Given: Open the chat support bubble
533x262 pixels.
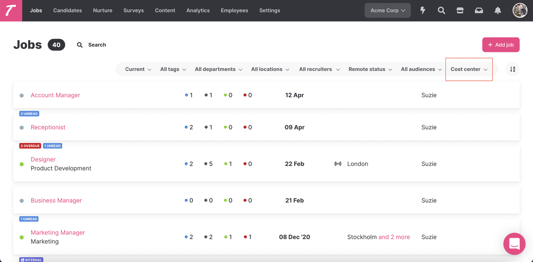Looking at the screenshot, I should point(514,243).
